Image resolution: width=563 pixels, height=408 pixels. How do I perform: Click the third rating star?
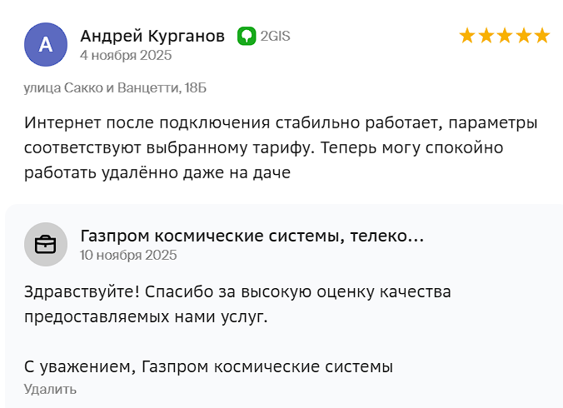coord(505,36)
